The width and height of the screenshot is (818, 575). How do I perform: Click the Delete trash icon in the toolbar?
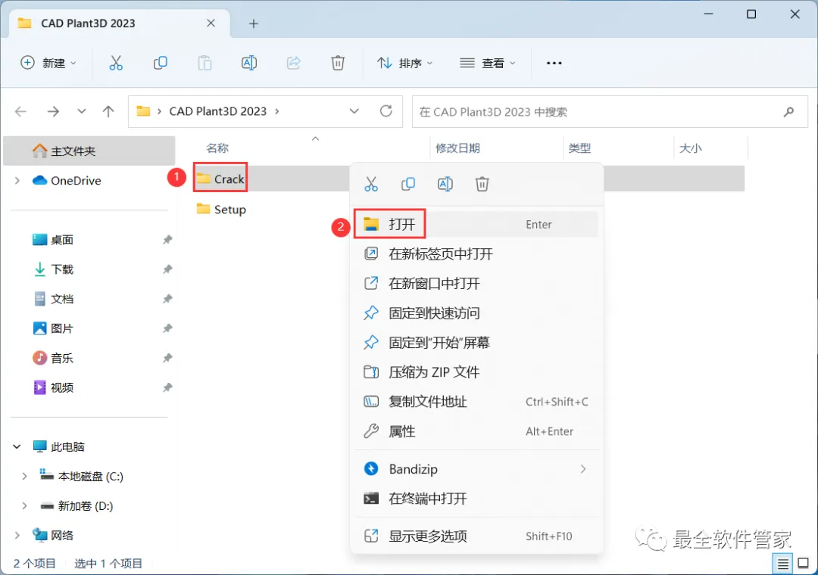coord(338,63)
